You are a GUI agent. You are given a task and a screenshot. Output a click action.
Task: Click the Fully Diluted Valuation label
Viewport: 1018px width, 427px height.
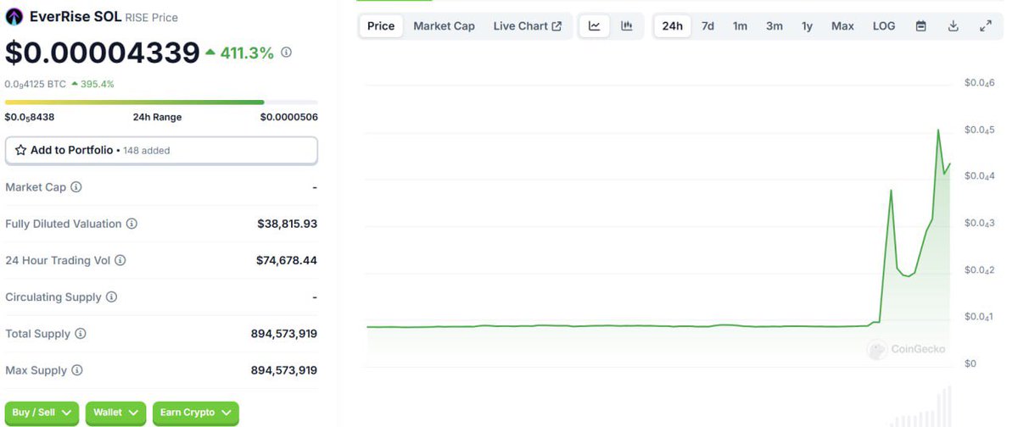click(x=64, y=224)
